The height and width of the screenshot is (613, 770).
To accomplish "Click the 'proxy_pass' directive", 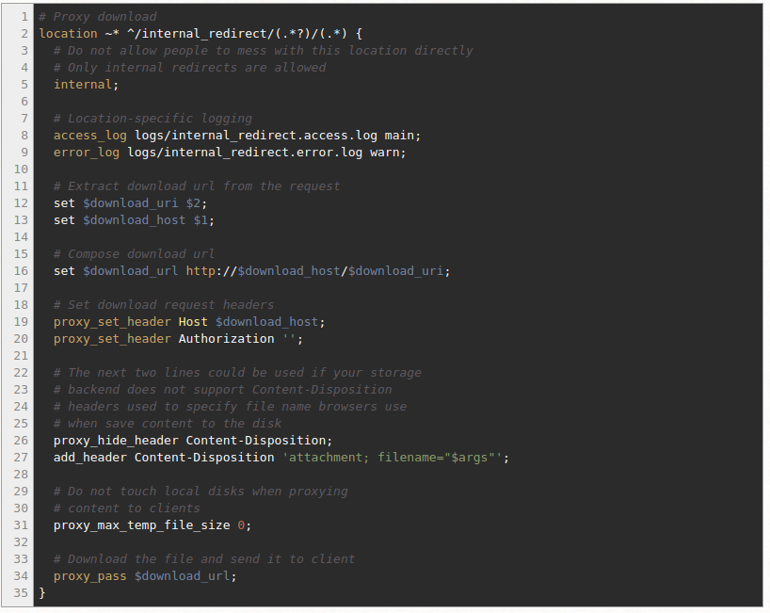I will pyautogui.click(x=90, y=576).
